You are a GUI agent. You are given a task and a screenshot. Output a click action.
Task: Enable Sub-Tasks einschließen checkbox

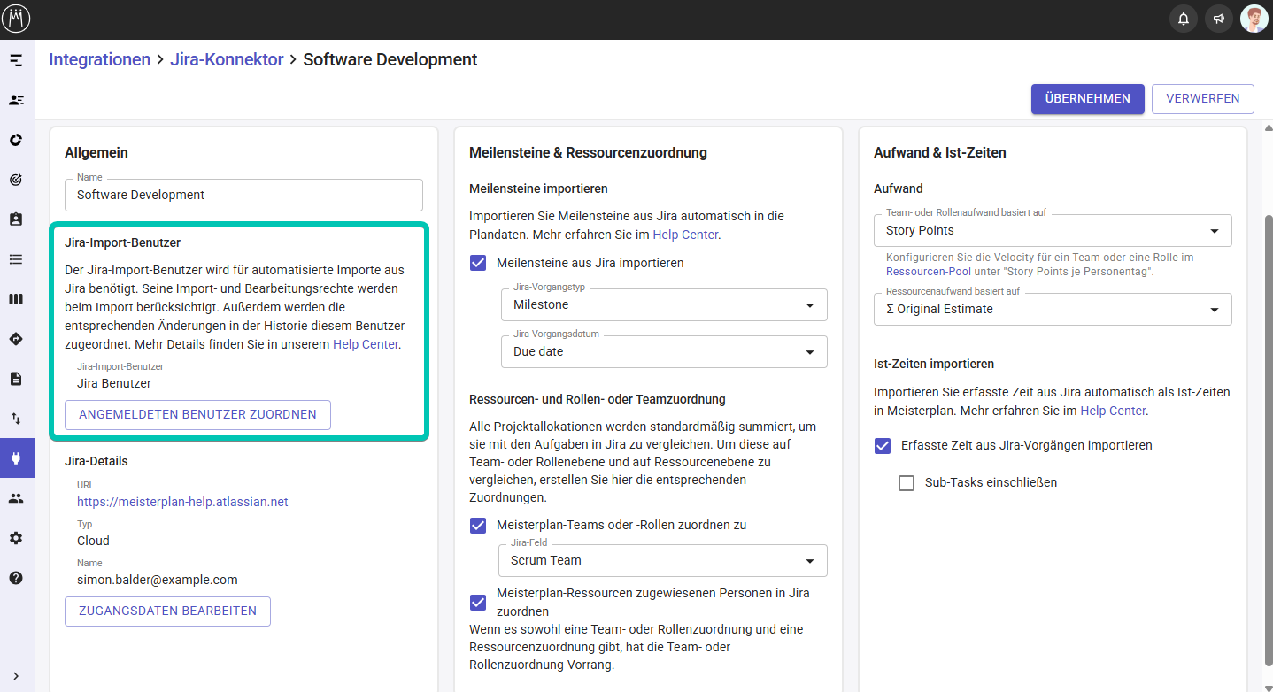[x=907, y=482]
